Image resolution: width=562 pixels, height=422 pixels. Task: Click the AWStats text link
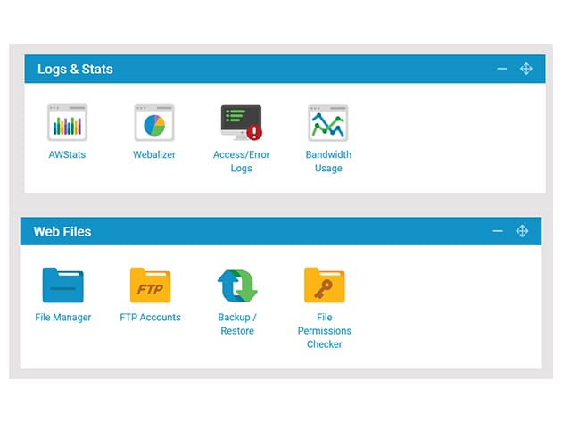click(x=67, y=154)
